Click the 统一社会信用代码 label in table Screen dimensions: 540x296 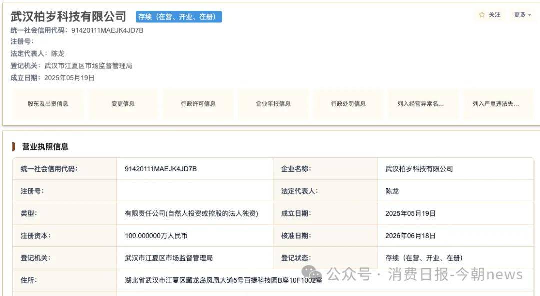(49, 169)
